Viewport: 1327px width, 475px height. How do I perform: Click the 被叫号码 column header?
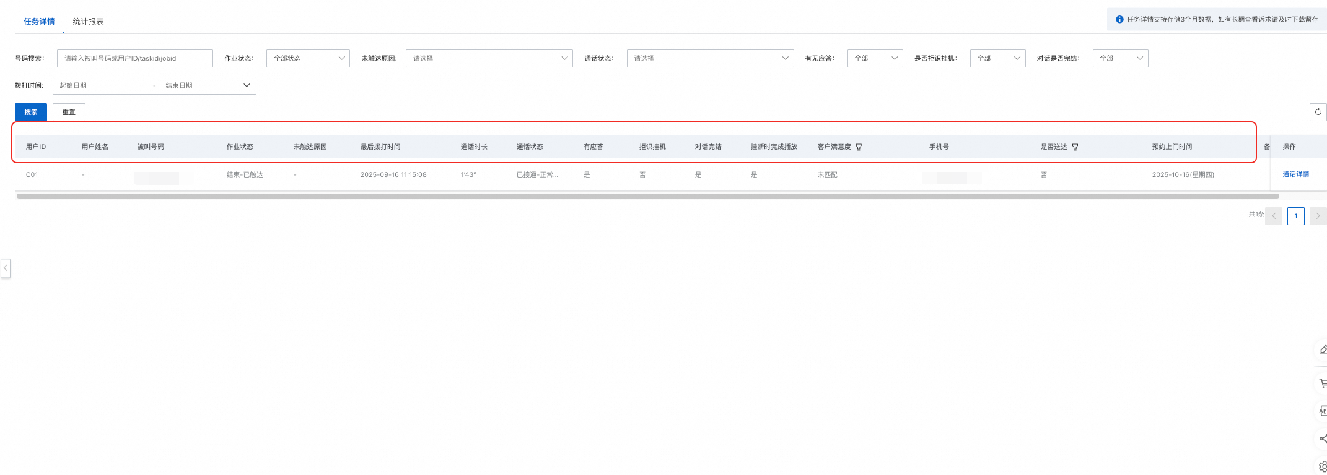151,147
